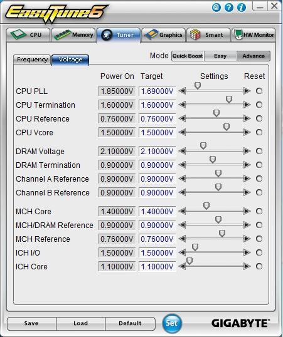
Task: Click the ICH Core slider thumb
Action: [x=190, y=261]
